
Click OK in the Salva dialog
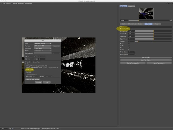[47, 82]
